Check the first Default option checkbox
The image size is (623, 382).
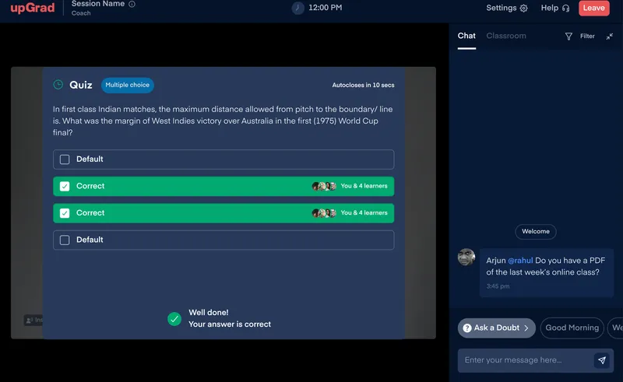[x=65, y=159]
